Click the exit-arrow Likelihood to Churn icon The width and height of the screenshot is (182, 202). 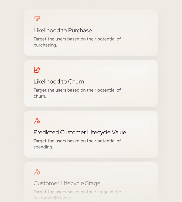37,70
